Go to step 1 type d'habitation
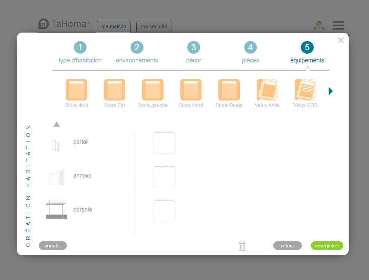Image resolution: width=369 pixels, height=280 pixels. [80, 48]
